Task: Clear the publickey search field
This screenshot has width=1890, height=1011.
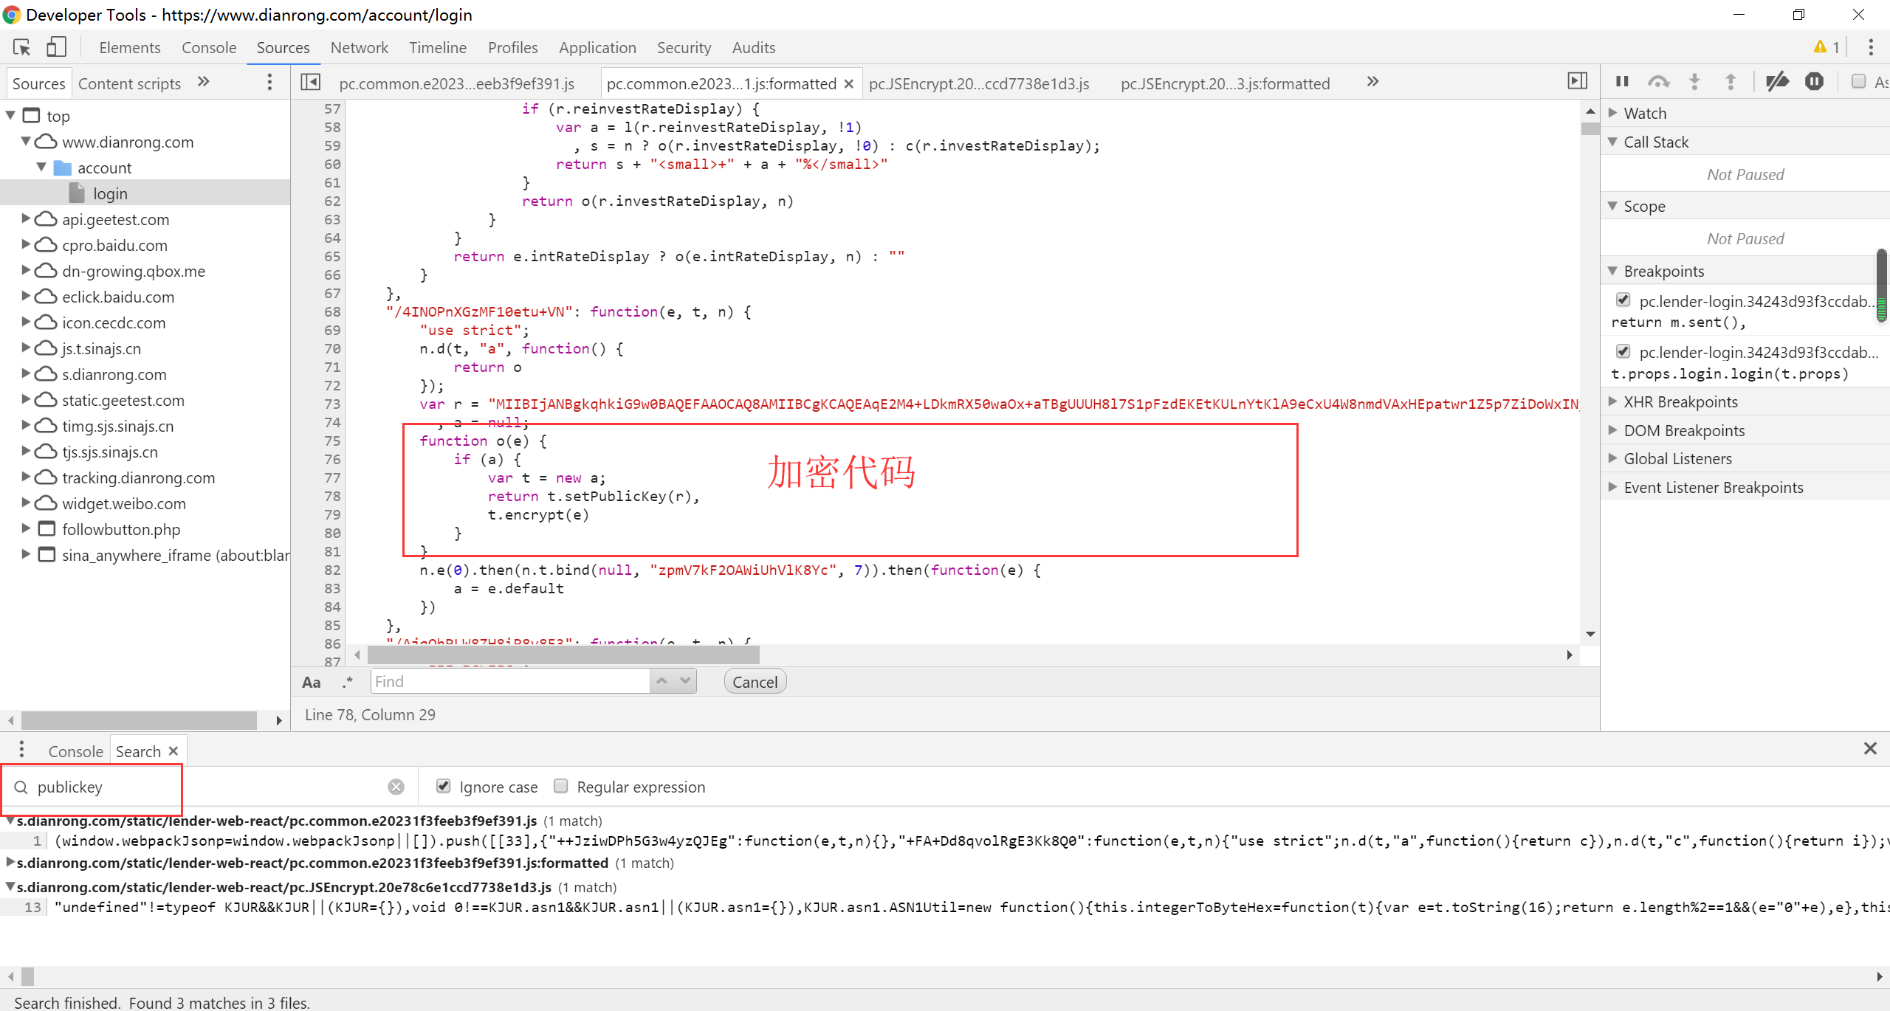Action: (x=396, y=787)
